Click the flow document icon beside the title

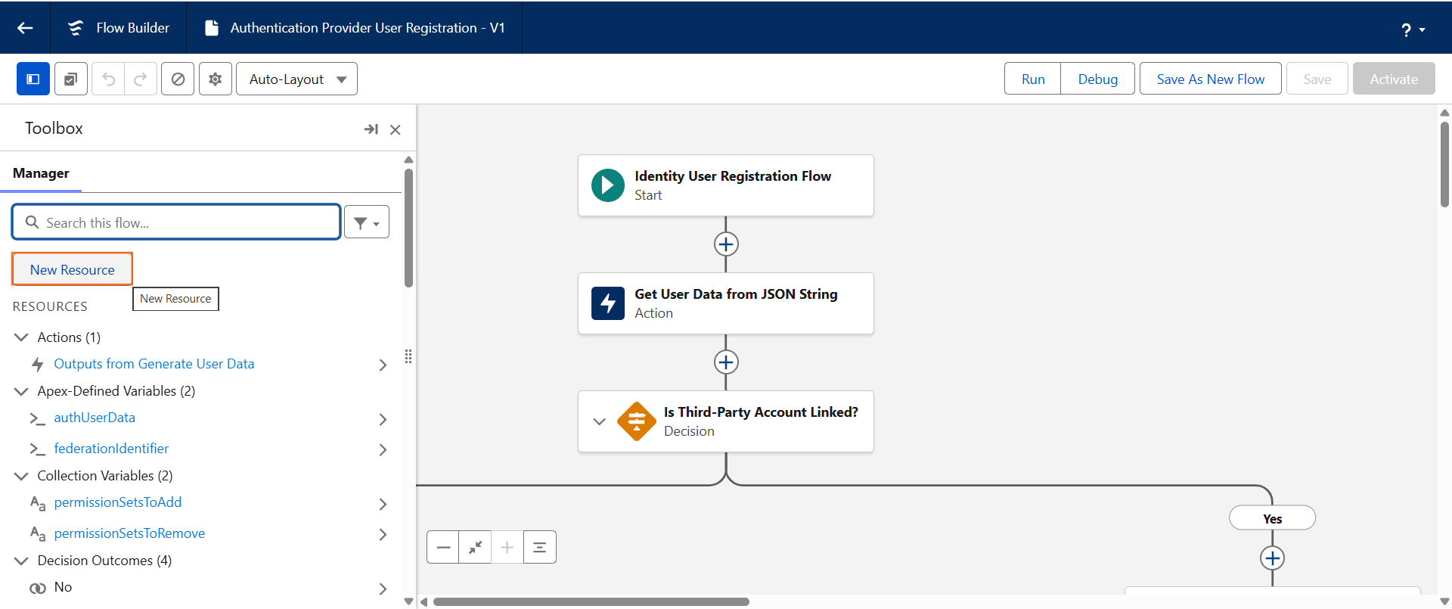[x=212, y=28]
